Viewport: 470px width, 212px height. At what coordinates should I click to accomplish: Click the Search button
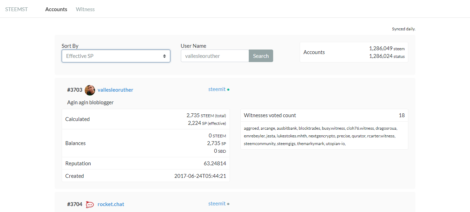coord(261,56)
